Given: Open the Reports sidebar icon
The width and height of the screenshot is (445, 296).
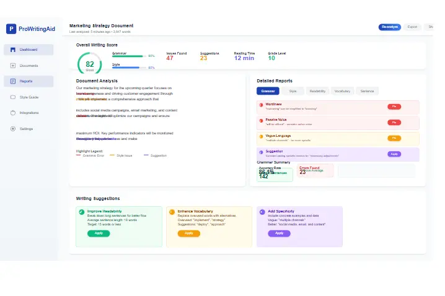Looking at the screenshot, I should click(x=13, y=81).
